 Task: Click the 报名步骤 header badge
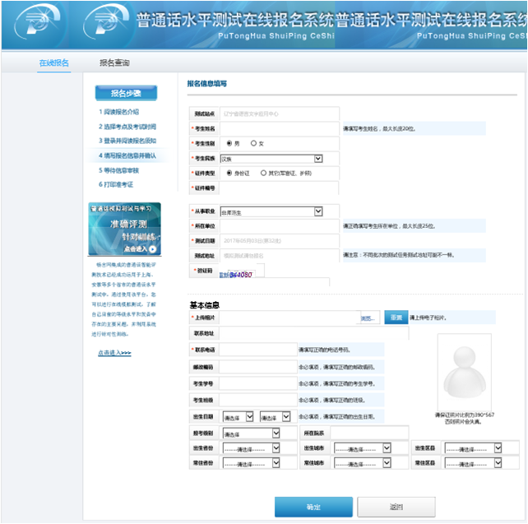125,93
